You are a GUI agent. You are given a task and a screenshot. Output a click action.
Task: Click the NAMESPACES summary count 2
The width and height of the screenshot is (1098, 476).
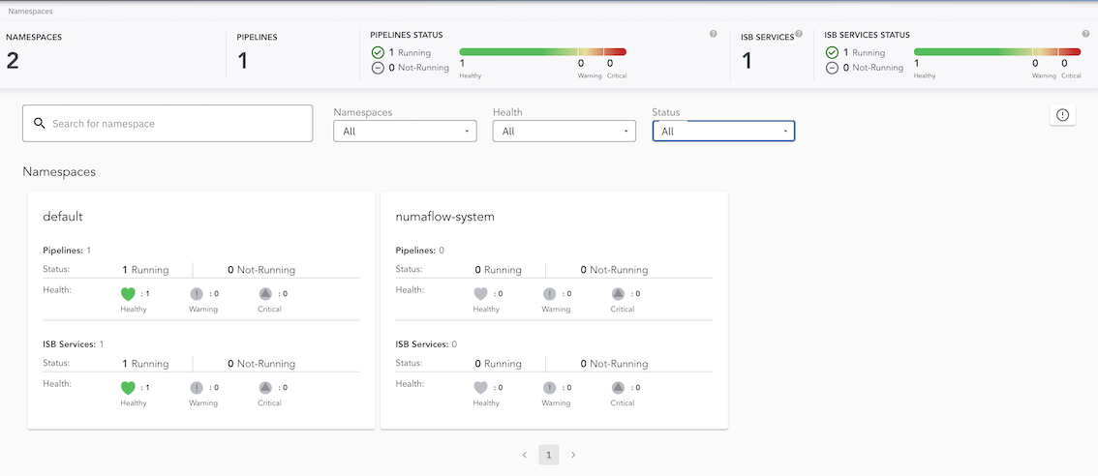(13, 61)
